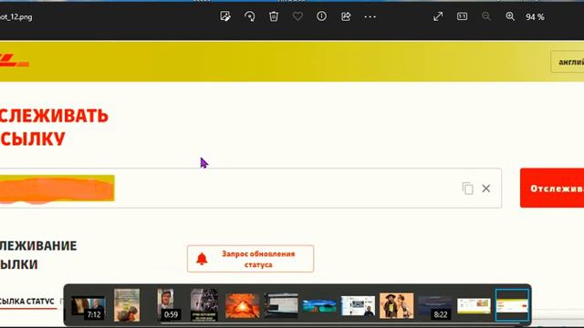Rotate the image with the rotate icon
Screen dimensions: 584x328
(x=249, y=16)
